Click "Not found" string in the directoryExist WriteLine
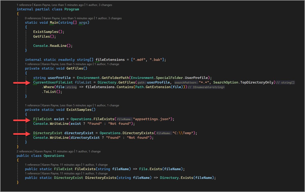The height and width of the screenshot is (192, 305). pos(138,138)
